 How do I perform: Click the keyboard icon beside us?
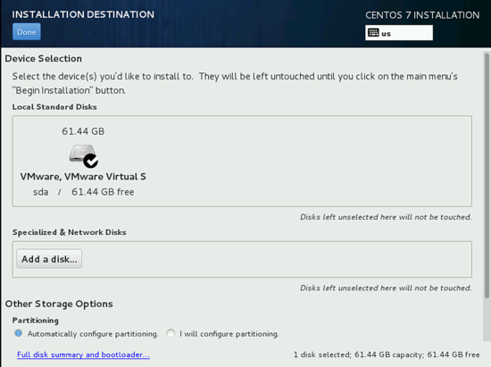pyautogui.click(x=373, y=32)
